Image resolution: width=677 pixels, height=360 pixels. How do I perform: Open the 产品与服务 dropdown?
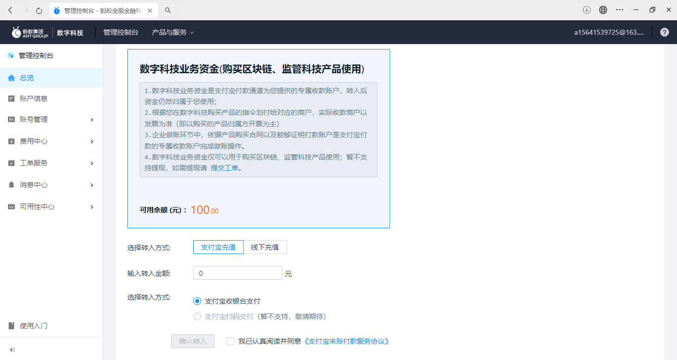pyautogui.click(x=172, y=32)
